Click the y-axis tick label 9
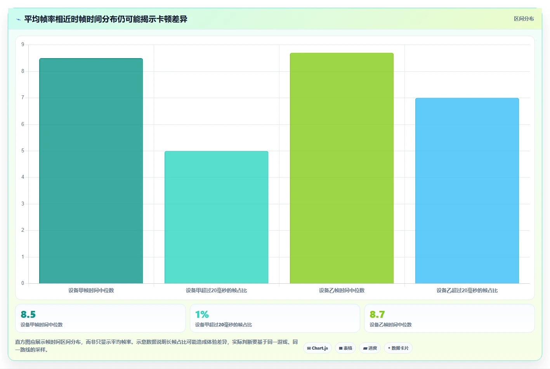550x369 pixels. pos(23,45)
